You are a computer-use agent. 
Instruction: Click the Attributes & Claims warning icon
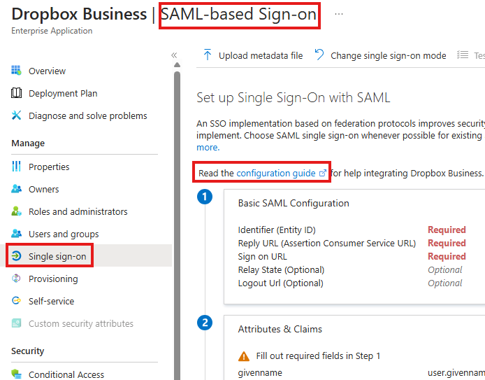[x=244, y=356]
